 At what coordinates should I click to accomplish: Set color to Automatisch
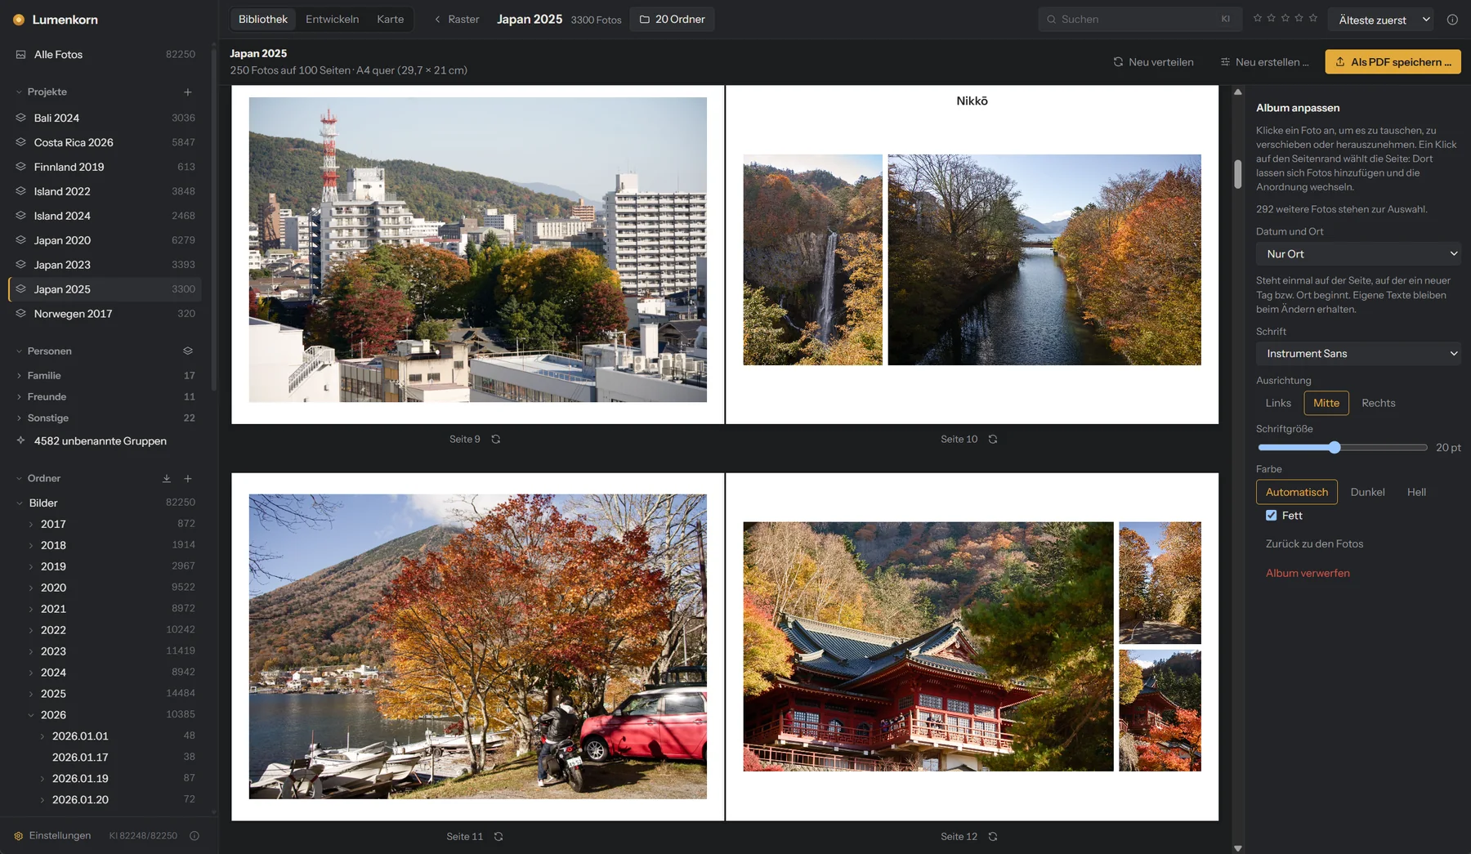point(1297,493)
